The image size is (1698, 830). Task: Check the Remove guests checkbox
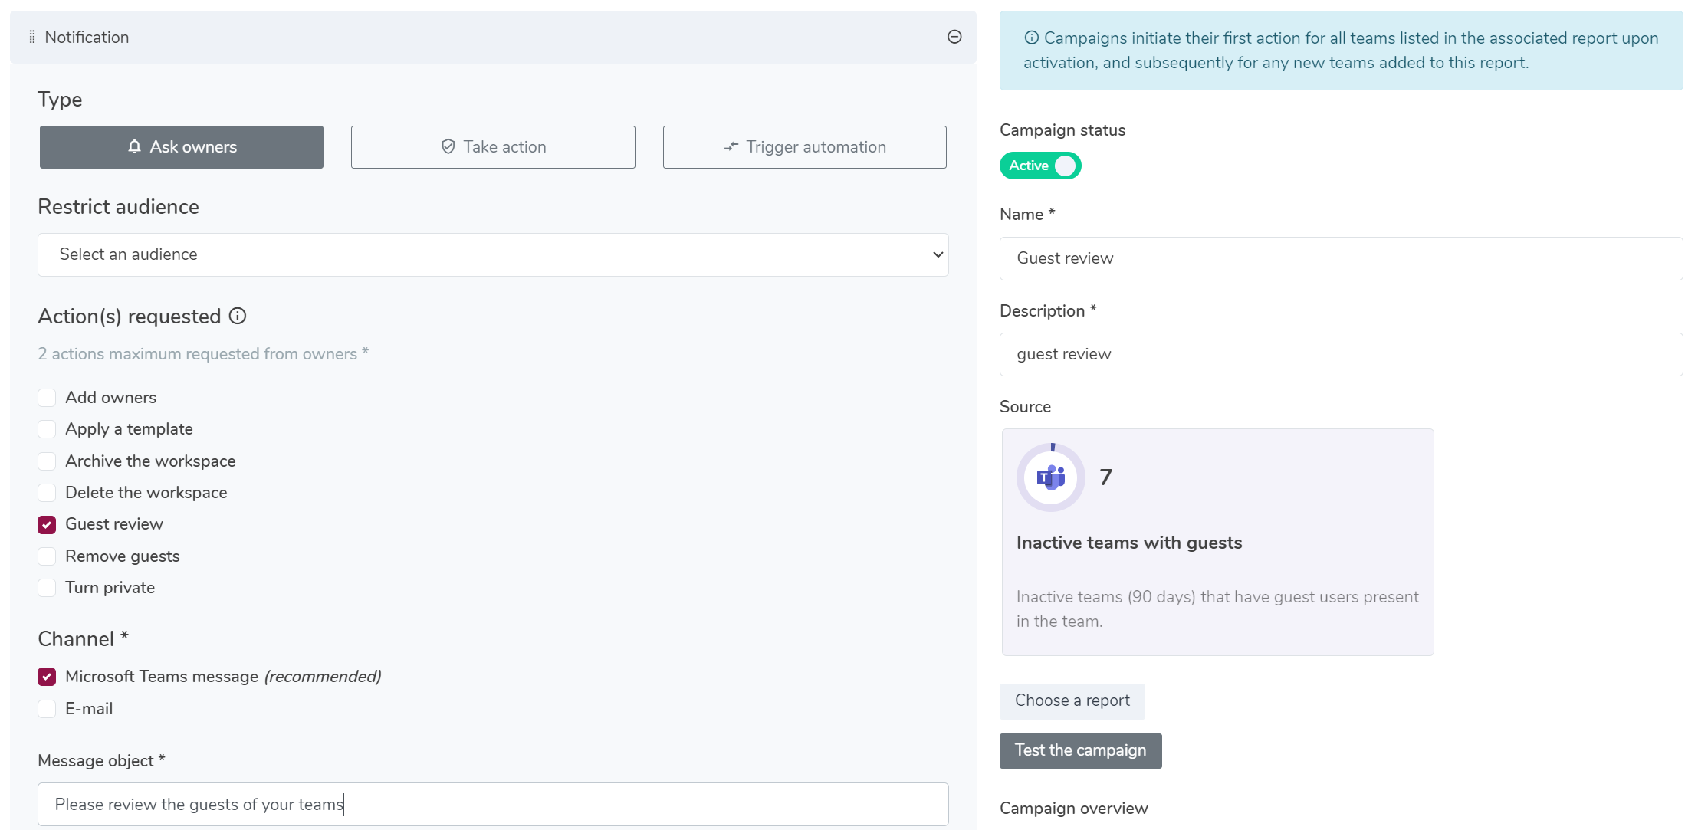point(47,556)
